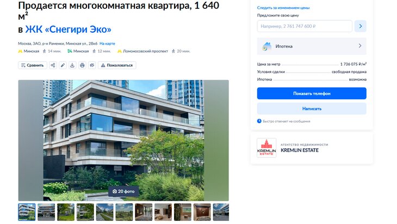The width and height of the screenshot is (397, 224).
Task: Open the 20 фото gallery badge
Action: coord(123,191)
